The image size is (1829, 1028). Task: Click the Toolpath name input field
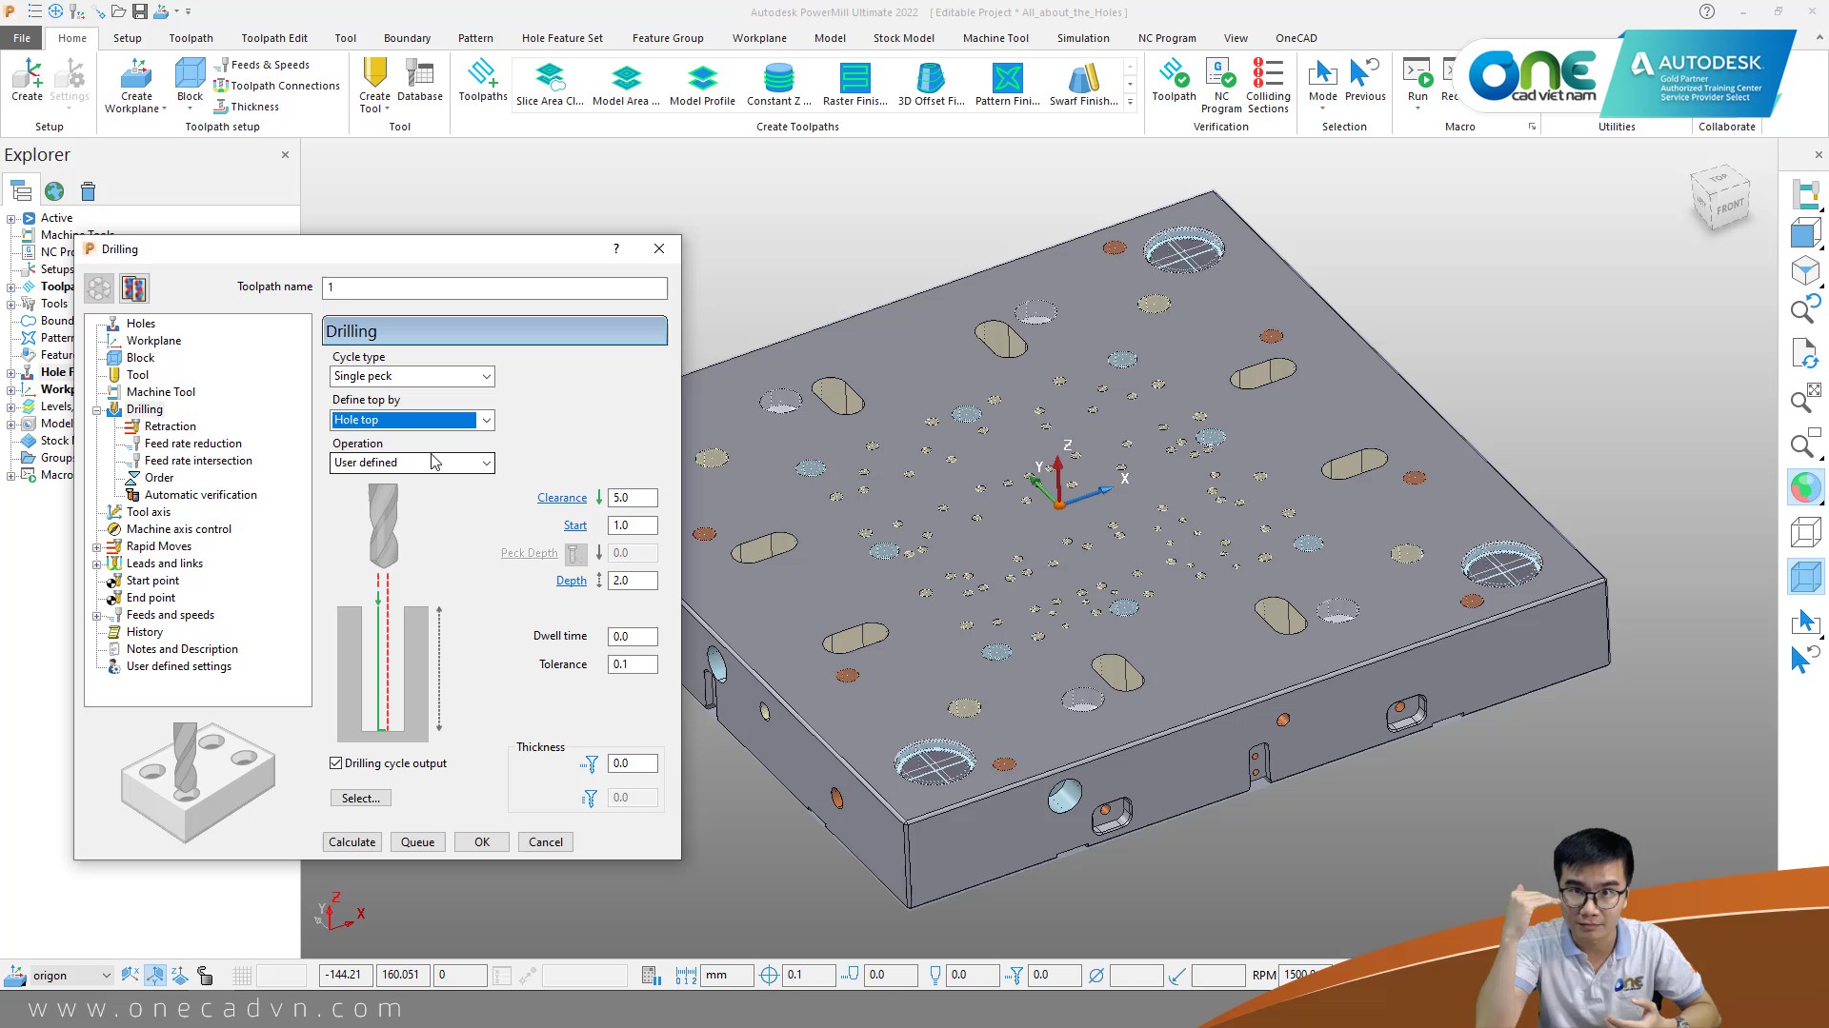coord(494,287)
